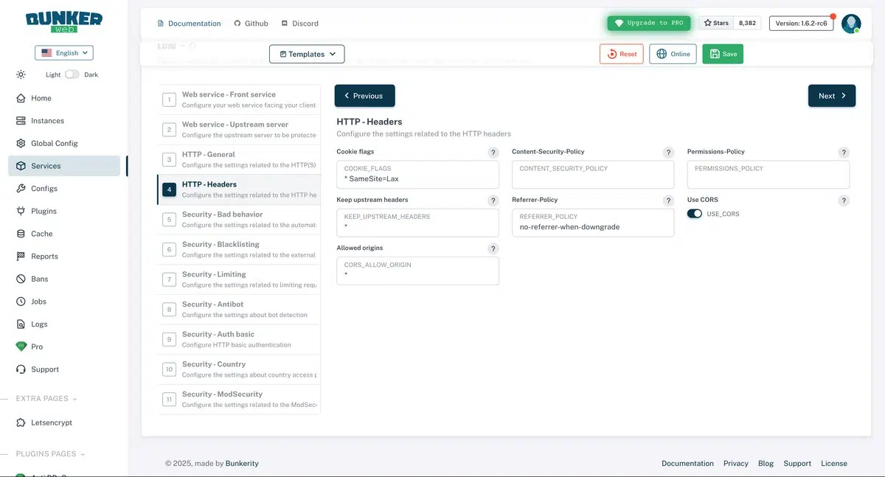Navigate to Plugins page
Image resolution: width=885 pixels, height=477 pixels.
point(63,211)
